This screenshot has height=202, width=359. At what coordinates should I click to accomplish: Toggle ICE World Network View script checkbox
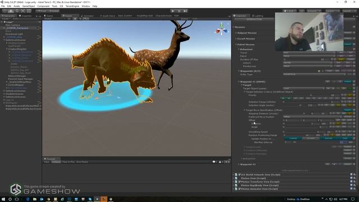pyautogui.click(x=240, y=175)
